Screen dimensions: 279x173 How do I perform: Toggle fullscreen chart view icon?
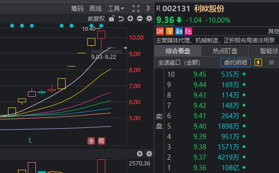click(136, 8)
